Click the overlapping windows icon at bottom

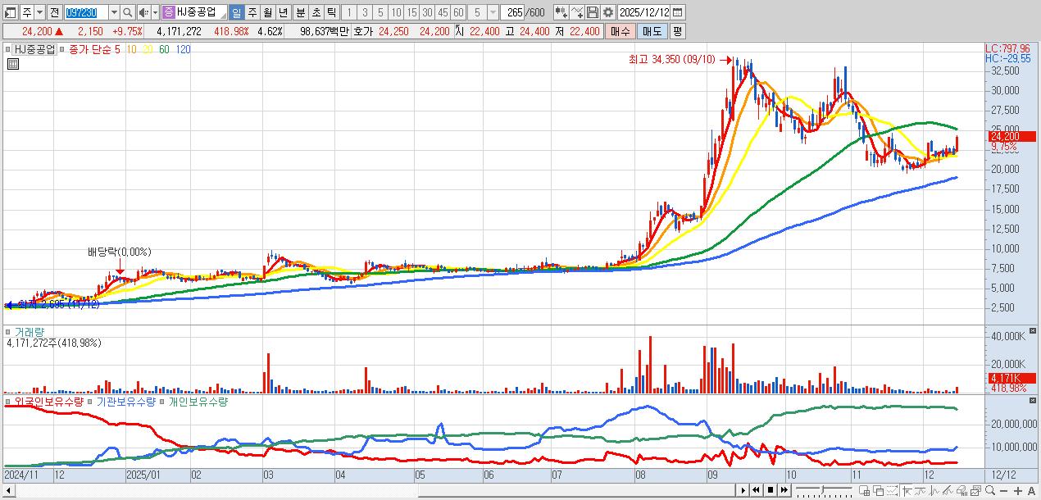(x=878, y=490)
